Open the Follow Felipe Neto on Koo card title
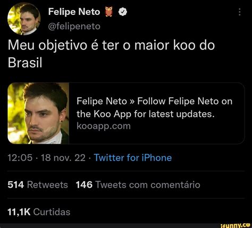This screenshot has height=228, width=252. pos(154,107)
